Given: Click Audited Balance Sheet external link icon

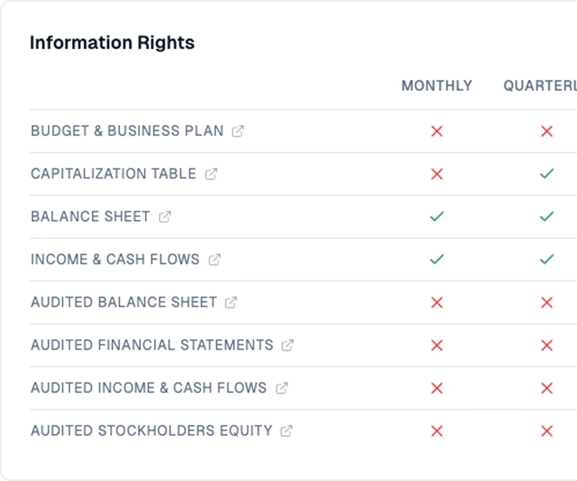Looking at the screenshot, I should pyautogui.click(x=231, y=302).
